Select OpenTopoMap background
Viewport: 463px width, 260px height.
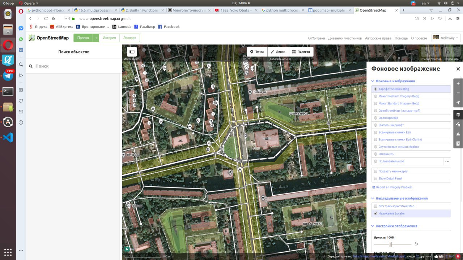[411, 118]
